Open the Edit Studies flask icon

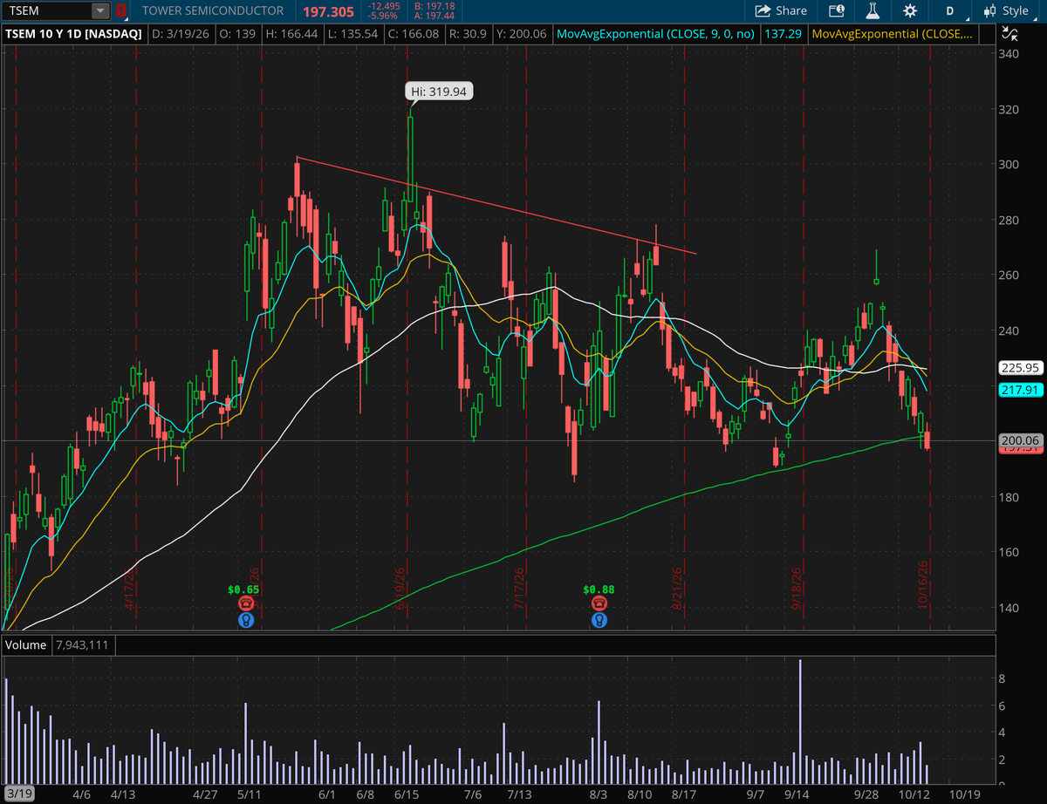pos(872,10)
